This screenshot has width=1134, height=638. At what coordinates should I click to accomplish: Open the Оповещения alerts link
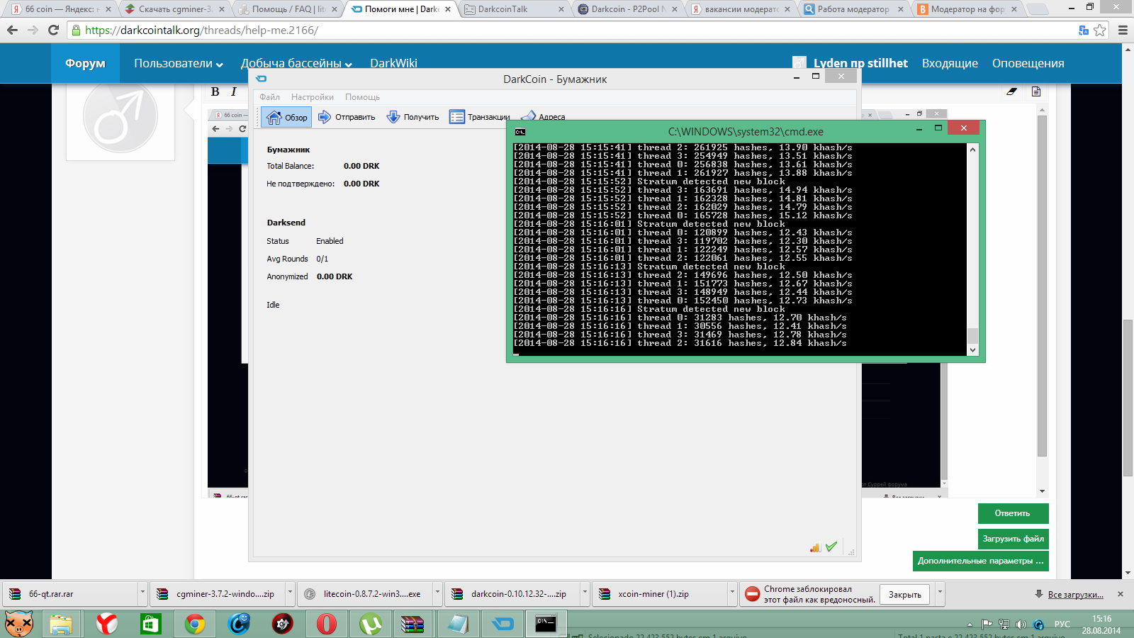point(1028,63)
